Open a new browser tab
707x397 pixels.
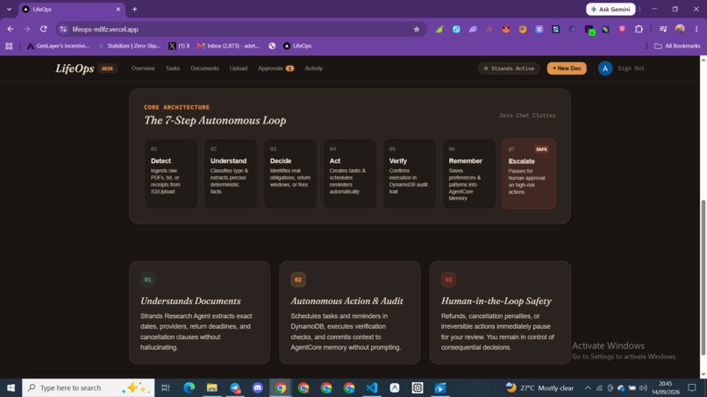click(135, 9)
